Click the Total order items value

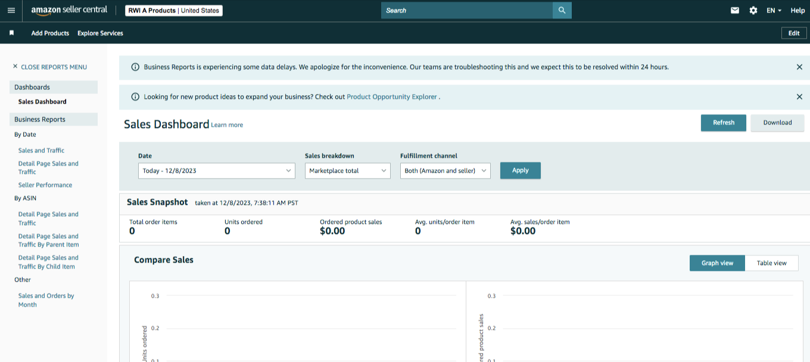pos(132,231)
